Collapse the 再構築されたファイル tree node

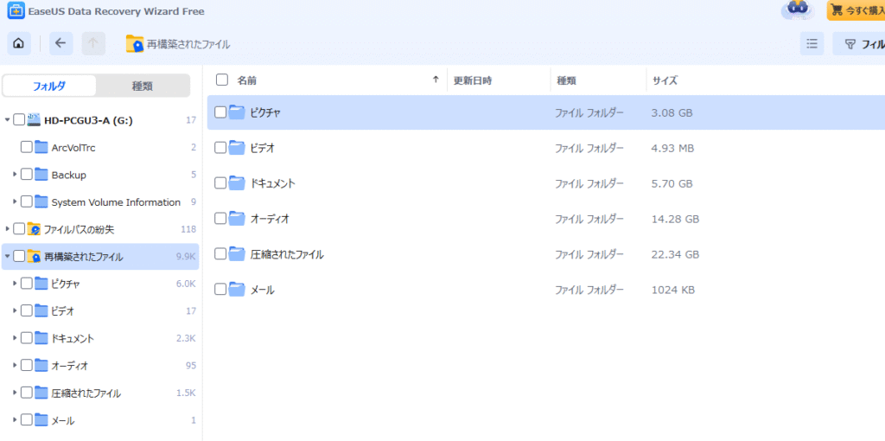(x=8, y=257)
